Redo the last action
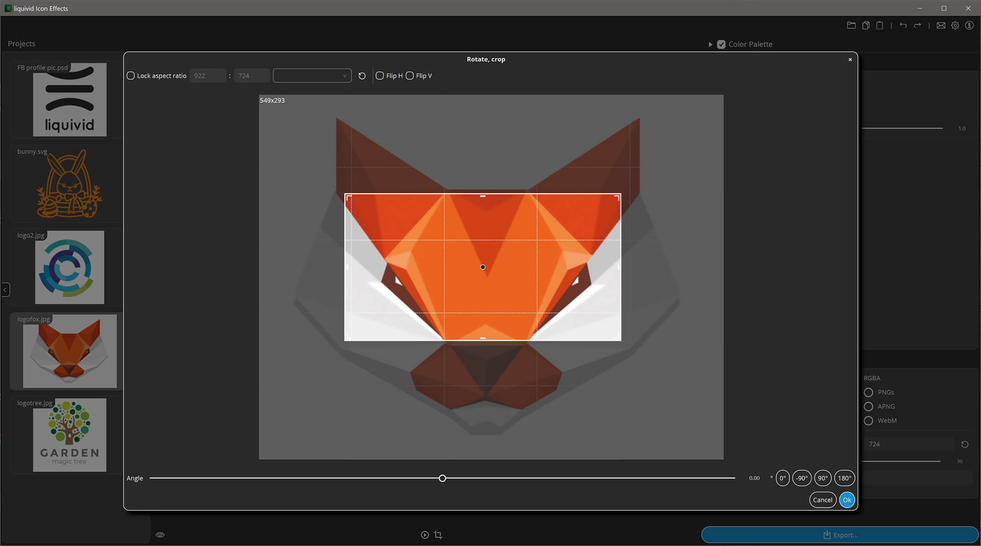The height and width of the screenshot is (546, 981). click(x=917, y=25)
